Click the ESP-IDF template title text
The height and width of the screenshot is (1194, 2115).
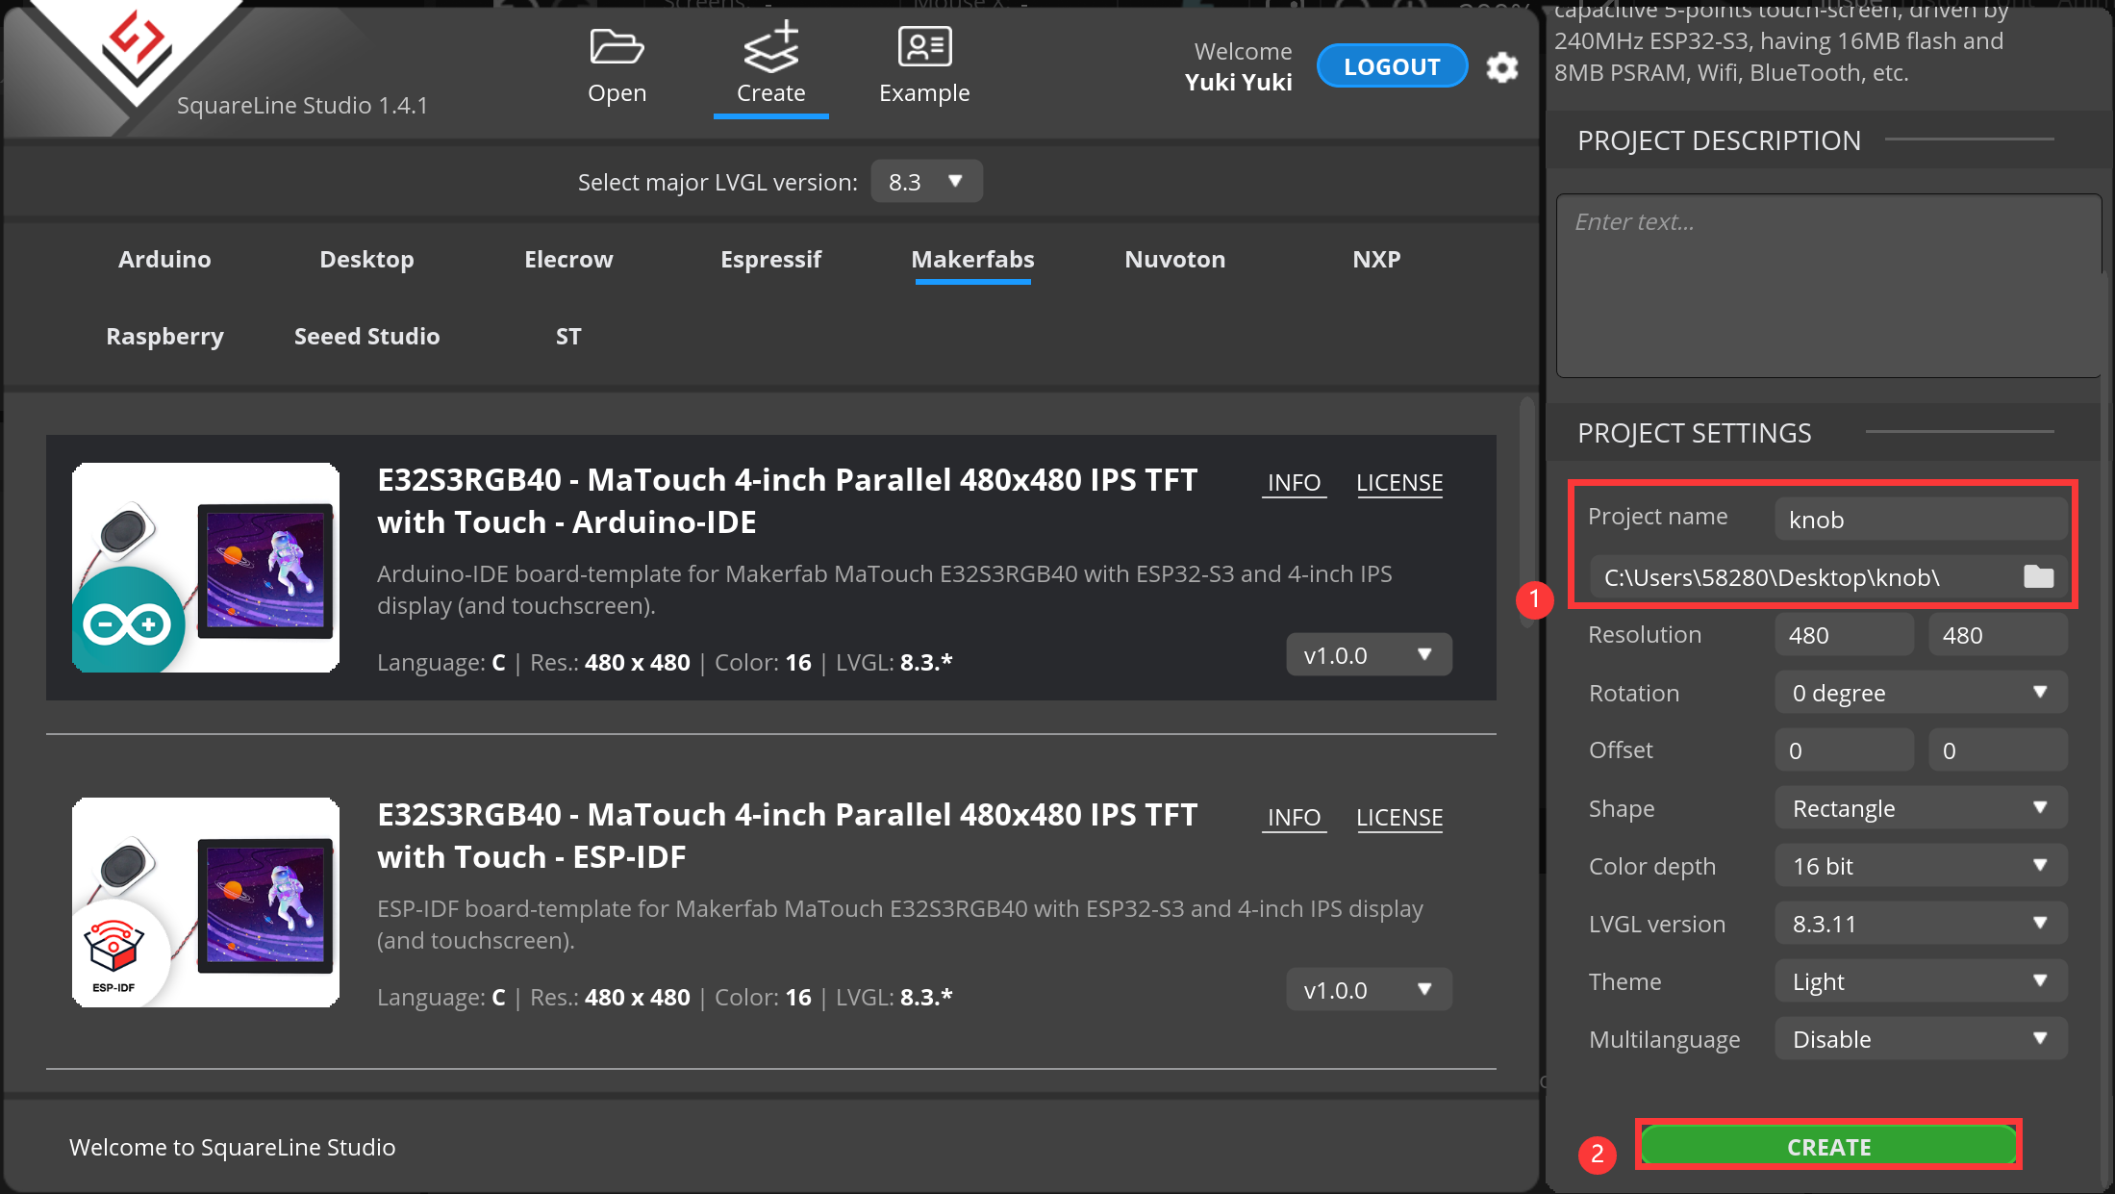[787, 835]
